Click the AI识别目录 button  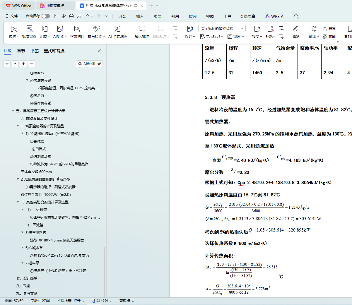tap(89, 64)
